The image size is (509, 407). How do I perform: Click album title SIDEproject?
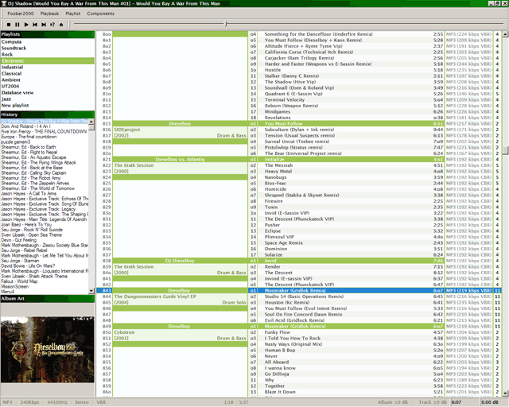pyautogui.click(x=127, y=130)
